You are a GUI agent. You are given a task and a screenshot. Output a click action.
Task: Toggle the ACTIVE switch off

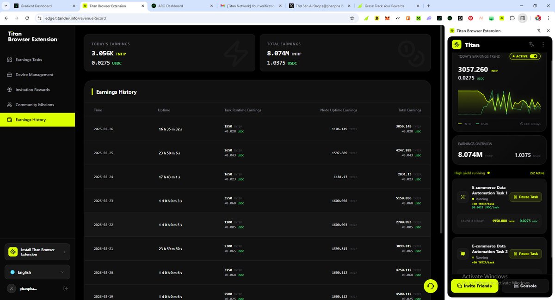pos(534,56)
